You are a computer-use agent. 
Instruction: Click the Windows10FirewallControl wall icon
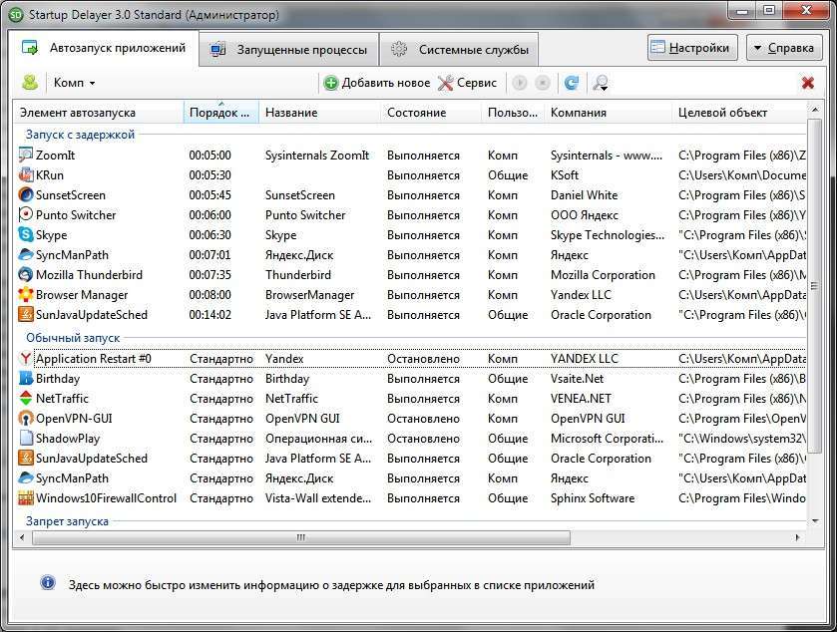pos(26,498)
